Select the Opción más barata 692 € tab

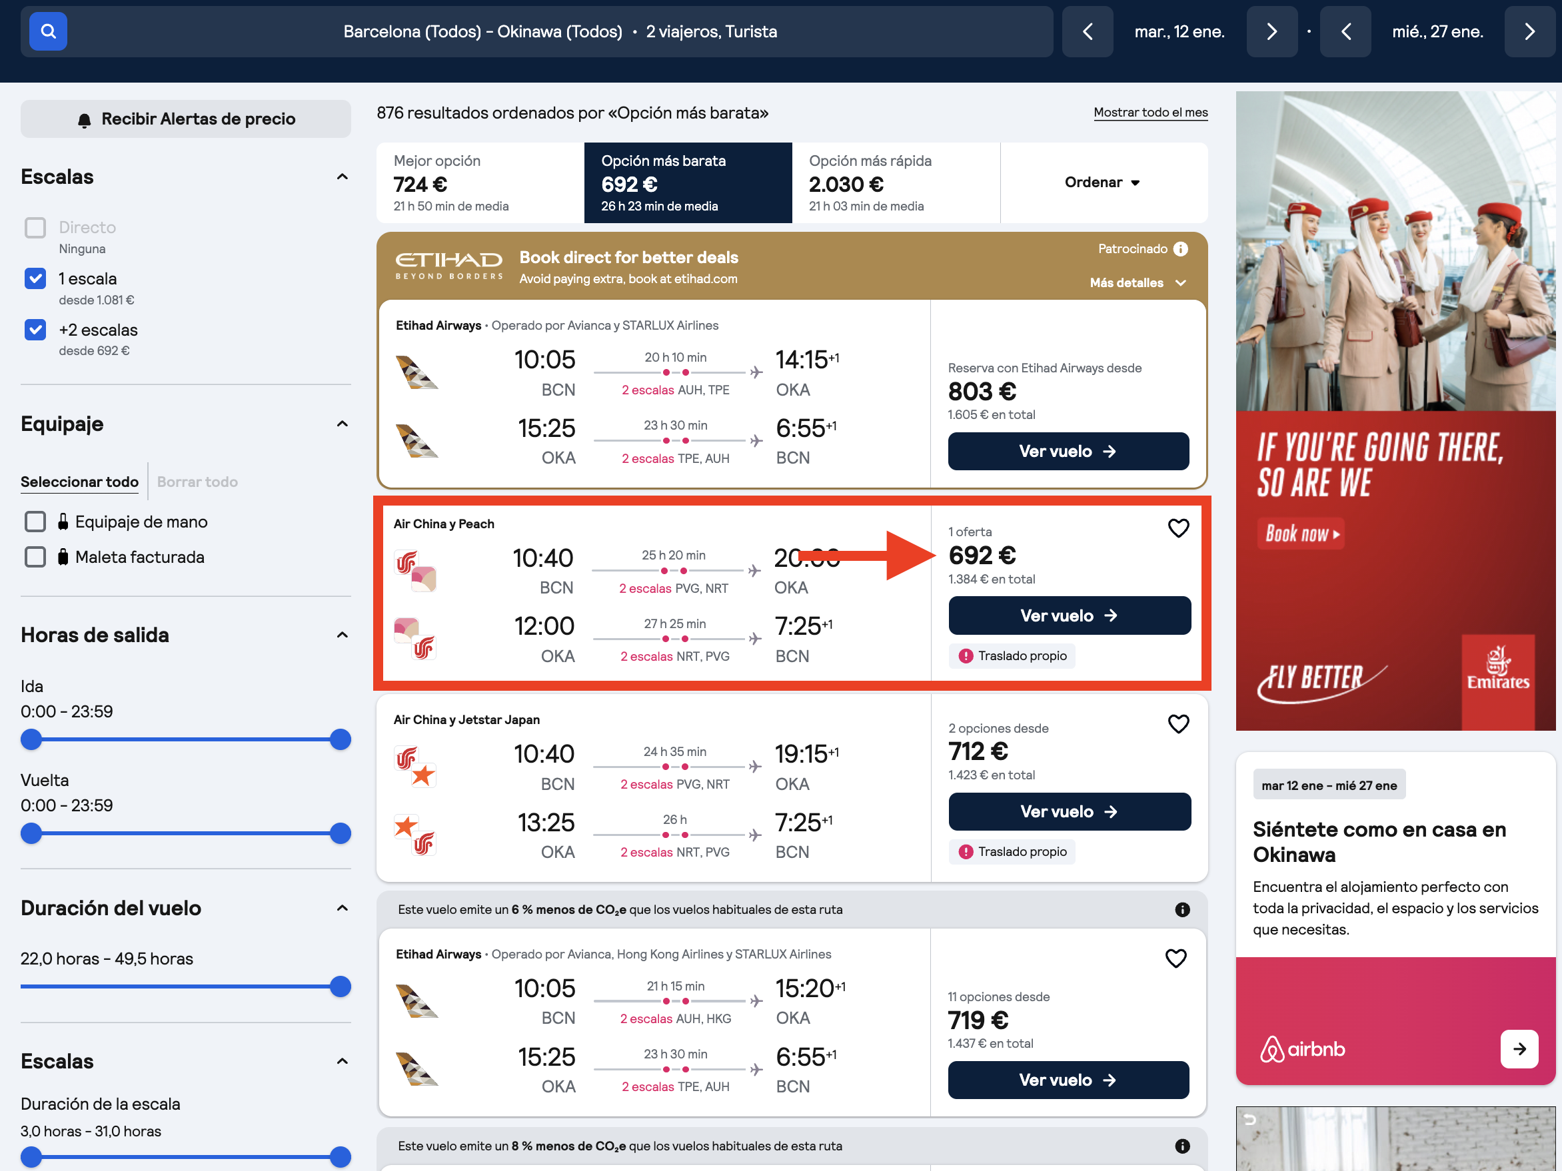point(688,183)
